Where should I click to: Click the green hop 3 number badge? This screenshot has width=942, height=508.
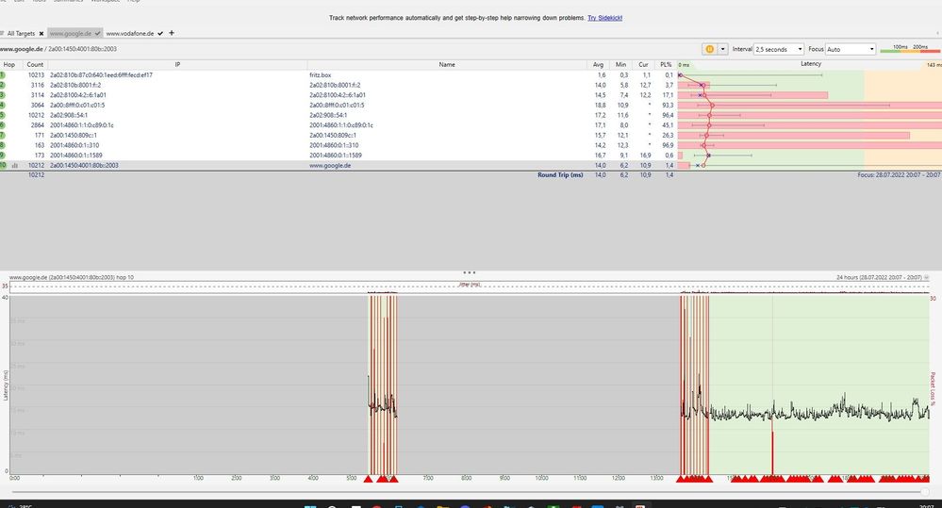pyautogui.click(x=3, y=95)
